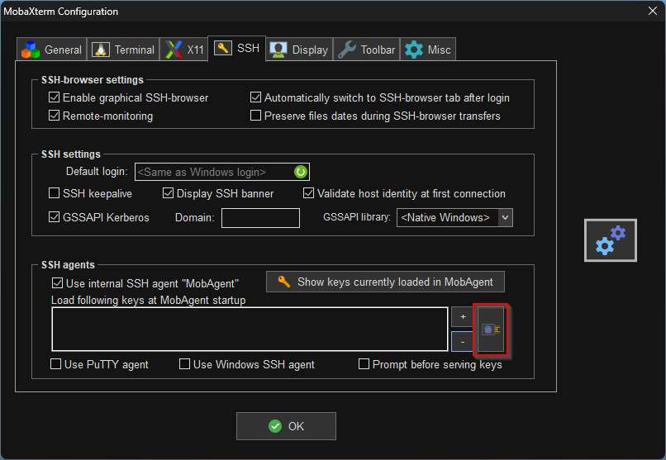Click the OK button
The width and height of the screenshot is (666, 460).
point(286,426)
